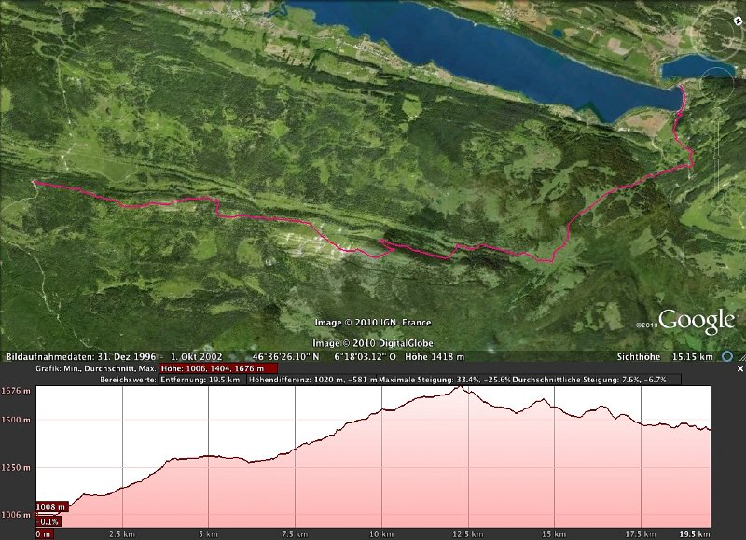Click the Höhendifferenz range value
Screen dimensions: 746x540
(x=312, y=381)
